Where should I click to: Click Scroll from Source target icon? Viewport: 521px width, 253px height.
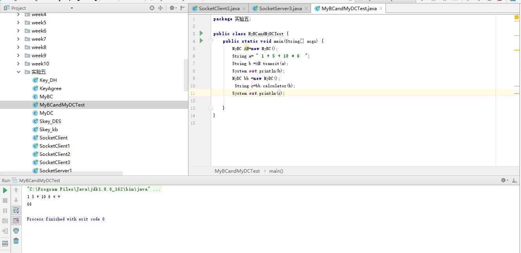coord(152,8)
